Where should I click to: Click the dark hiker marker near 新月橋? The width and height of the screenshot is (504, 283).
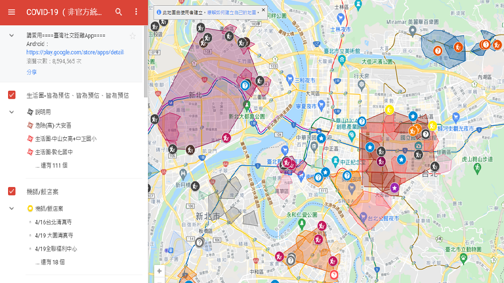click(x=195, y=186)
